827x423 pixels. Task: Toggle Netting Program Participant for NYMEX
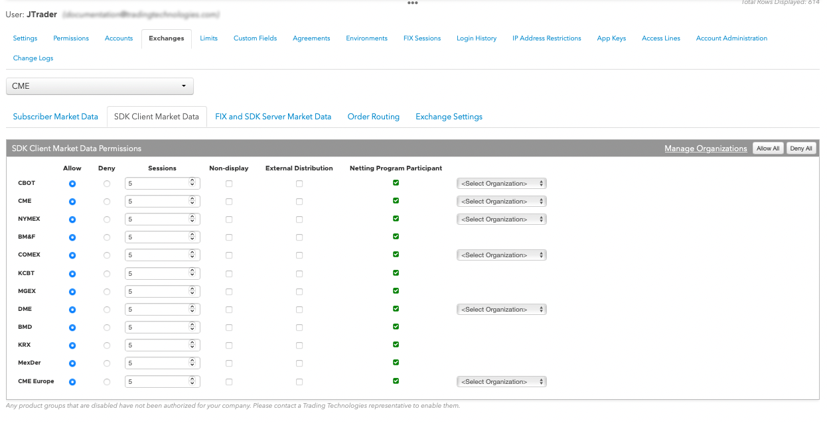click(396, 218)
